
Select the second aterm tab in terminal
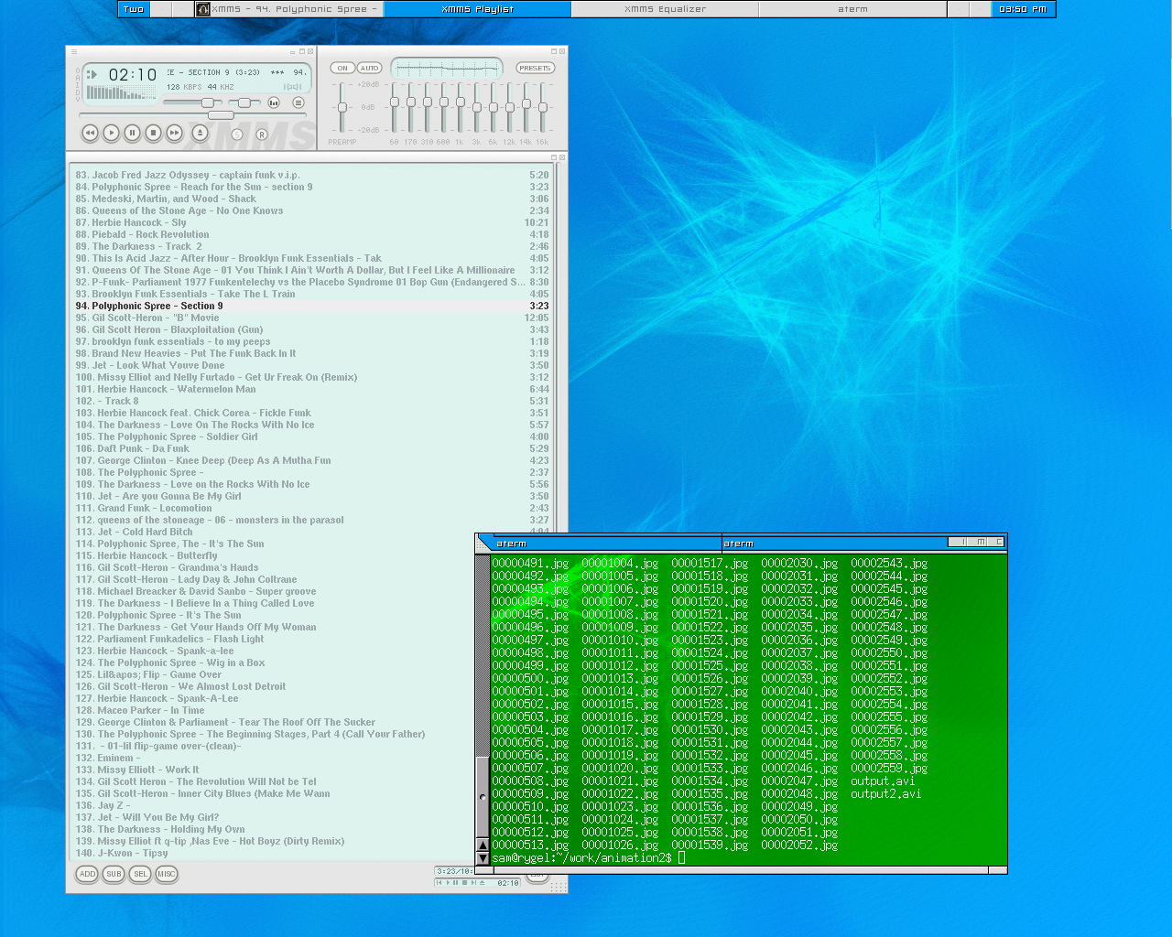coord(833,543)
